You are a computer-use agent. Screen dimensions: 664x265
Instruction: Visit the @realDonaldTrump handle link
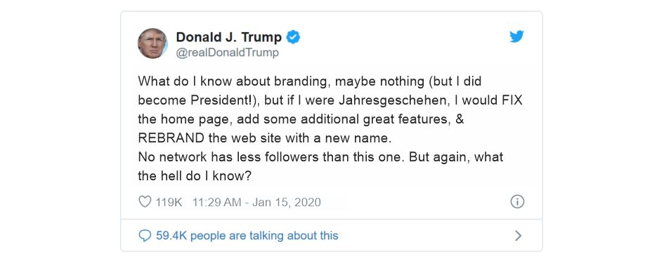point(228,53)
